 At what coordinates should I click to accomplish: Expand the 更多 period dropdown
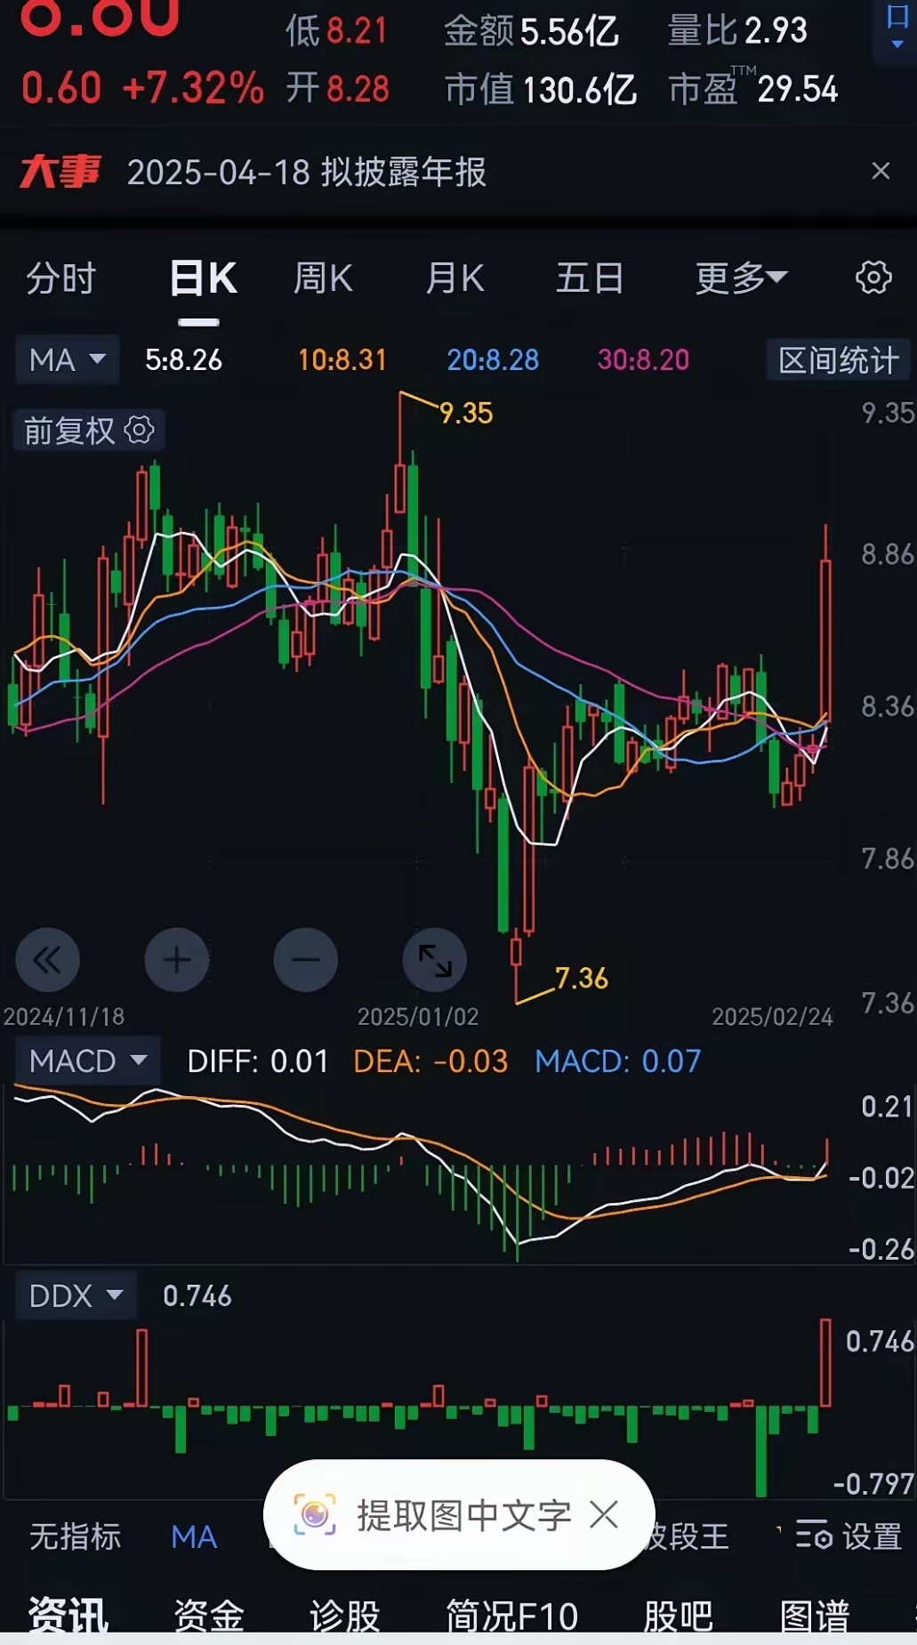coord(741,278)
